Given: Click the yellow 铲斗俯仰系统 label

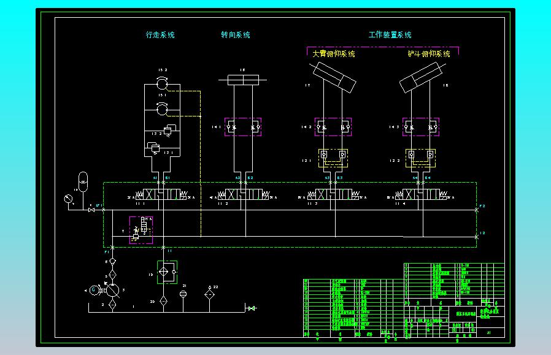Looking at the screenshot, I should [x=429, y=54].
